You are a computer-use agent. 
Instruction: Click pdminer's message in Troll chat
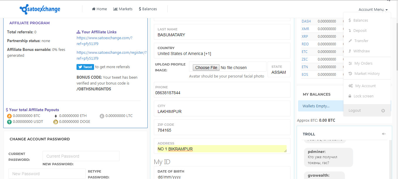[328, 157]
